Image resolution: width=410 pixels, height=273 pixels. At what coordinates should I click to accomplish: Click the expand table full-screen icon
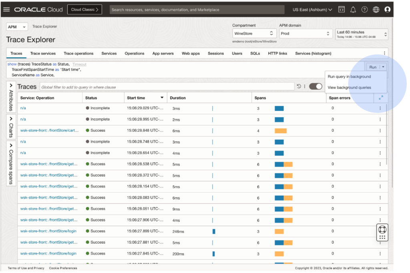pyautogui.click(x=380, y=98)
